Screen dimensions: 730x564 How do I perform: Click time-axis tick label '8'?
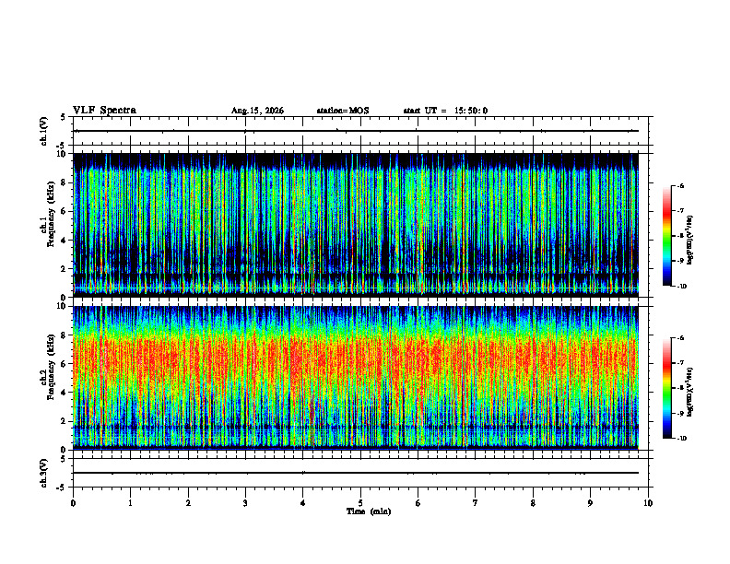(x=533, y=503)
